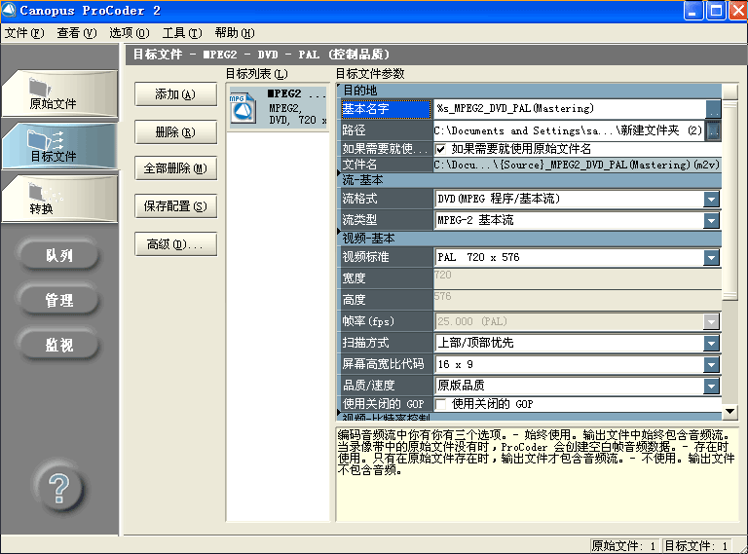
Task: Open the 选项(O) menu
Action: point(129,33)
